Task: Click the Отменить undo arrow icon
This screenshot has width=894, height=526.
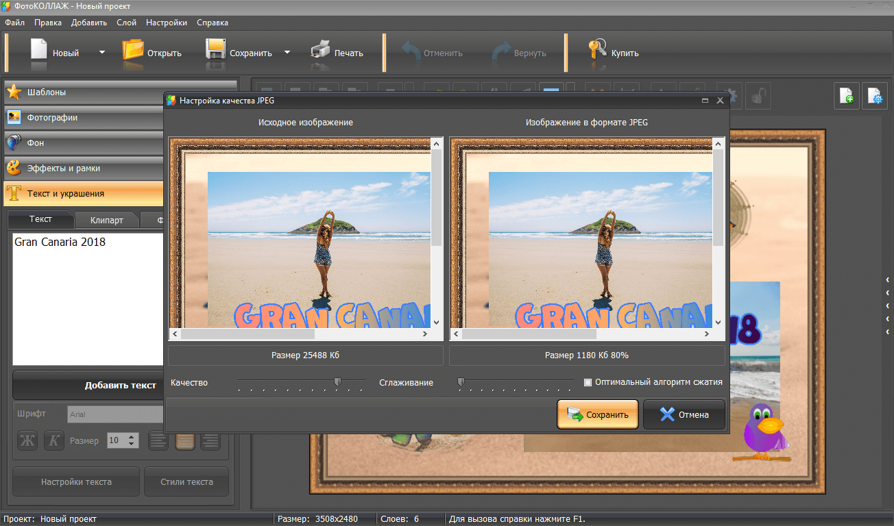Action: pos(410,51)
